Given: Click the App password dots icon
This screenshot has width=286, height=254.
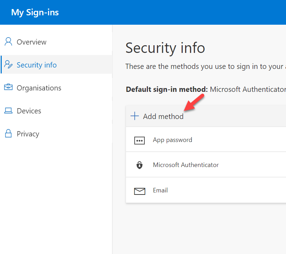Looking at the screenshot, I should 140,141.
